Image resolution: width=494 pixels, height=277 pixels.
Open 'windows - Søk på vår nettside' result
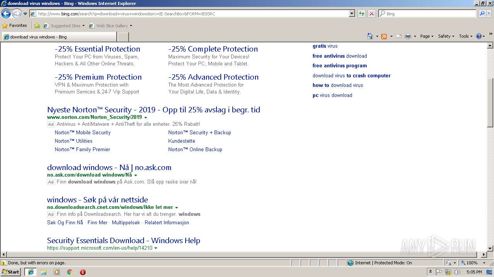(98, 200)
